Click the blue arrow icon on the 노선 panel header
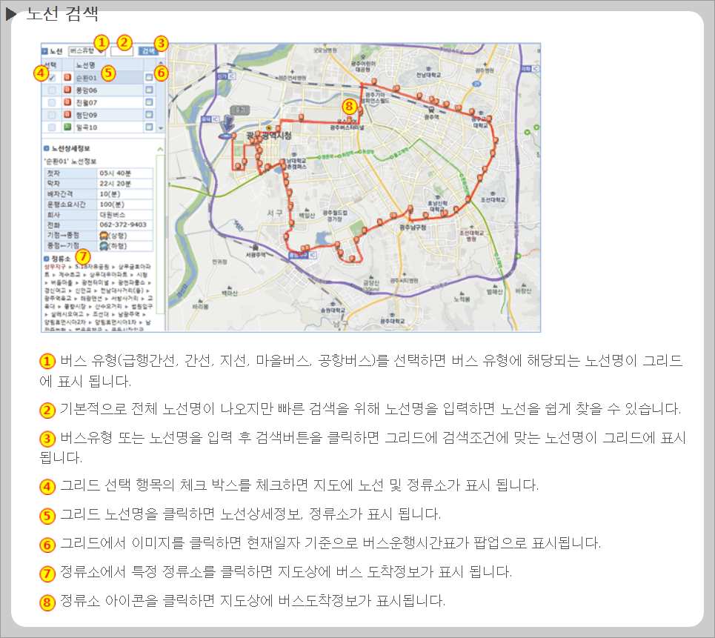 44,50
